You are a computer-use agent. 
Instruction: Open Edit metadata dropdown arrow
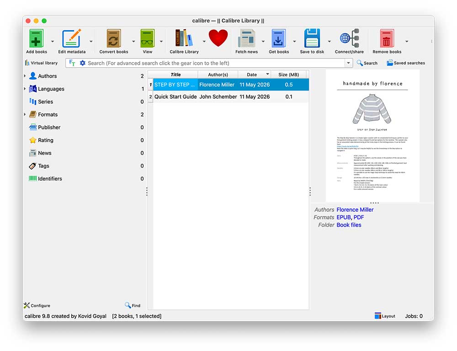91,42
